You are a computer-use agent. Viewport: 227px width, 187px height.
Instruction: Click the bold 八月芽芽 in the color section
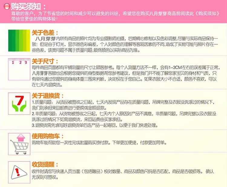click(45, 39)
